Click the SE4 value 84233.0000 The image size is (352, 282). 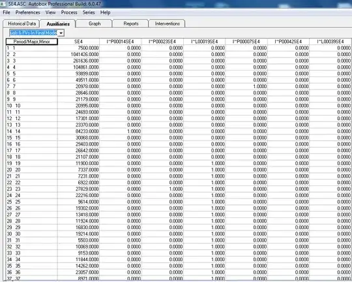(79, 131)
